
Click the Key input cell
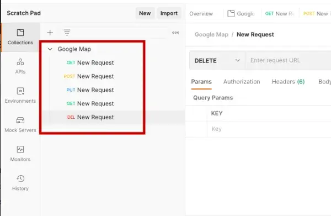click(x=269, y=129)
